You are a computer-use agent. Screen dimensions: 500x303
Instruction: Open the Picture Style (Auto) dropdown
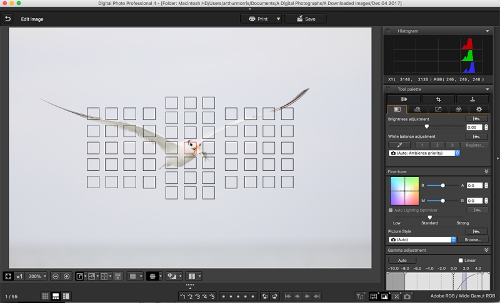(x=422, y=240)
